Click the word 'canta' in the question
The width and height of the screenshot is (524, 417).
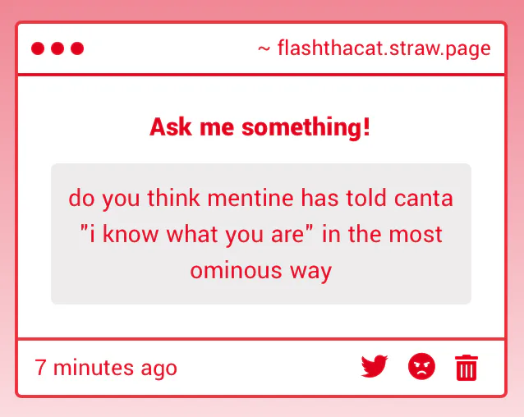tap(424, 199)
